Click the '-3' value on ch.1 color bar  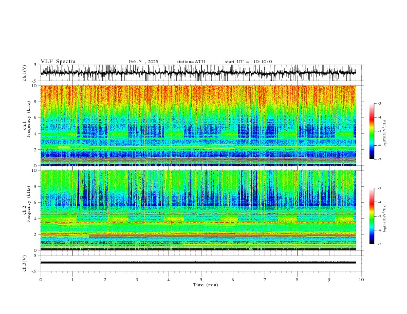(x=379, y=103)
